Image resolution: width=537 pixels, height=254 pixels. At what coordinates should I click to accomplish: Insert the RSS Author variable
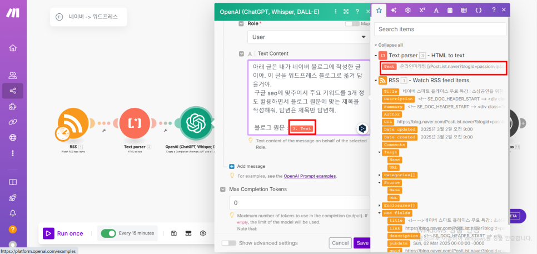[391, 114]
